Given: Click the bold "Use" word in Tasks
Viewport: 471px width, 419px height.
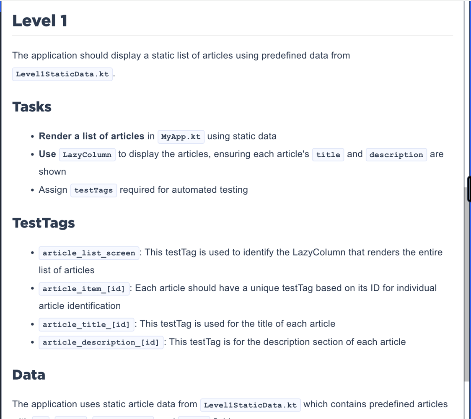Looking at the screenshot, I should (x=47, y=154).
